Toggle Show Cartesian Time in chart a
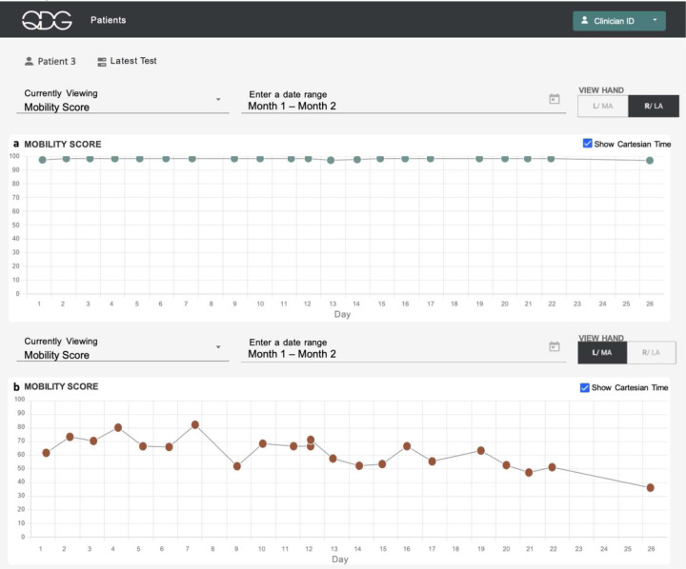Screen dimensions: 686x569 pos(587,144)
